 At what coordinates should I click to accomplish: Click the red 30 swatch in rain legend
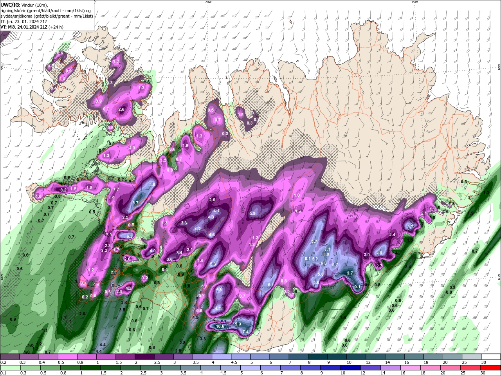tap(491, 368)
